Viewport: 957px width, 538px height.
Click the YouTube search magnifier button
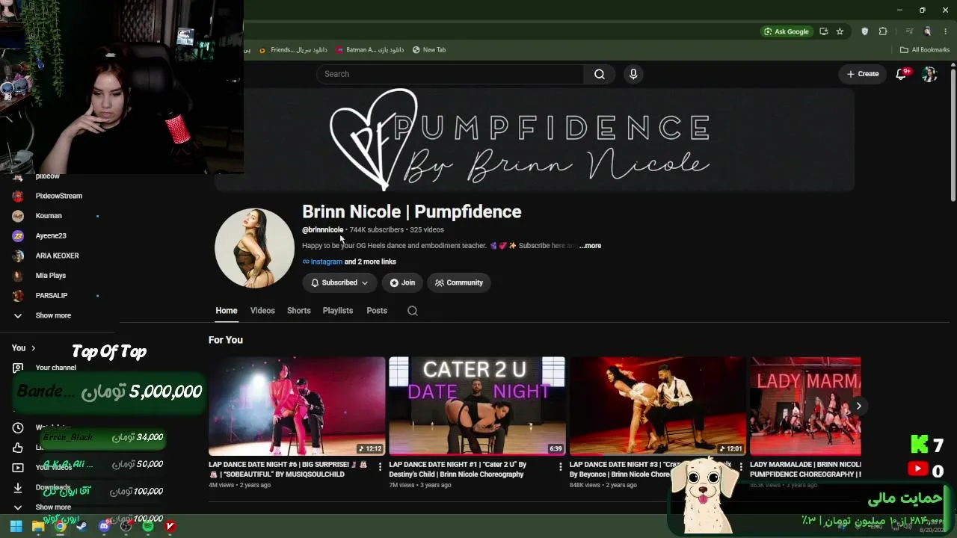[x=599, y=74]
